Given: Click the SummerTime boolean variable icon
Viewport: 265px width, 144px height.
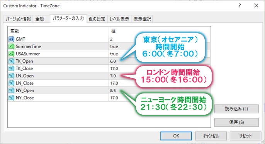Looking at the screenshot, I should (x=11, y=47).
